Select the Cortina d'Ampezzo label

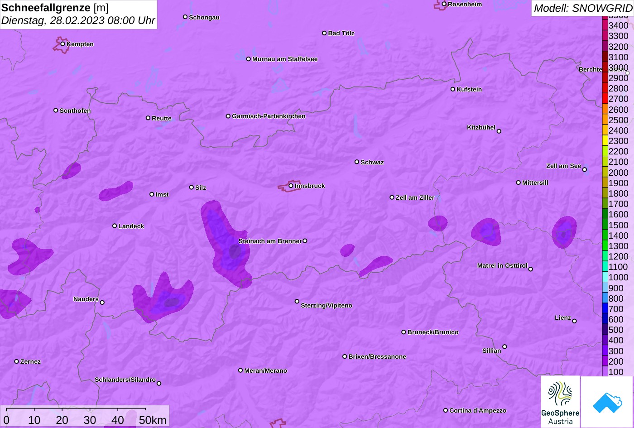click(x=478, y=410)
